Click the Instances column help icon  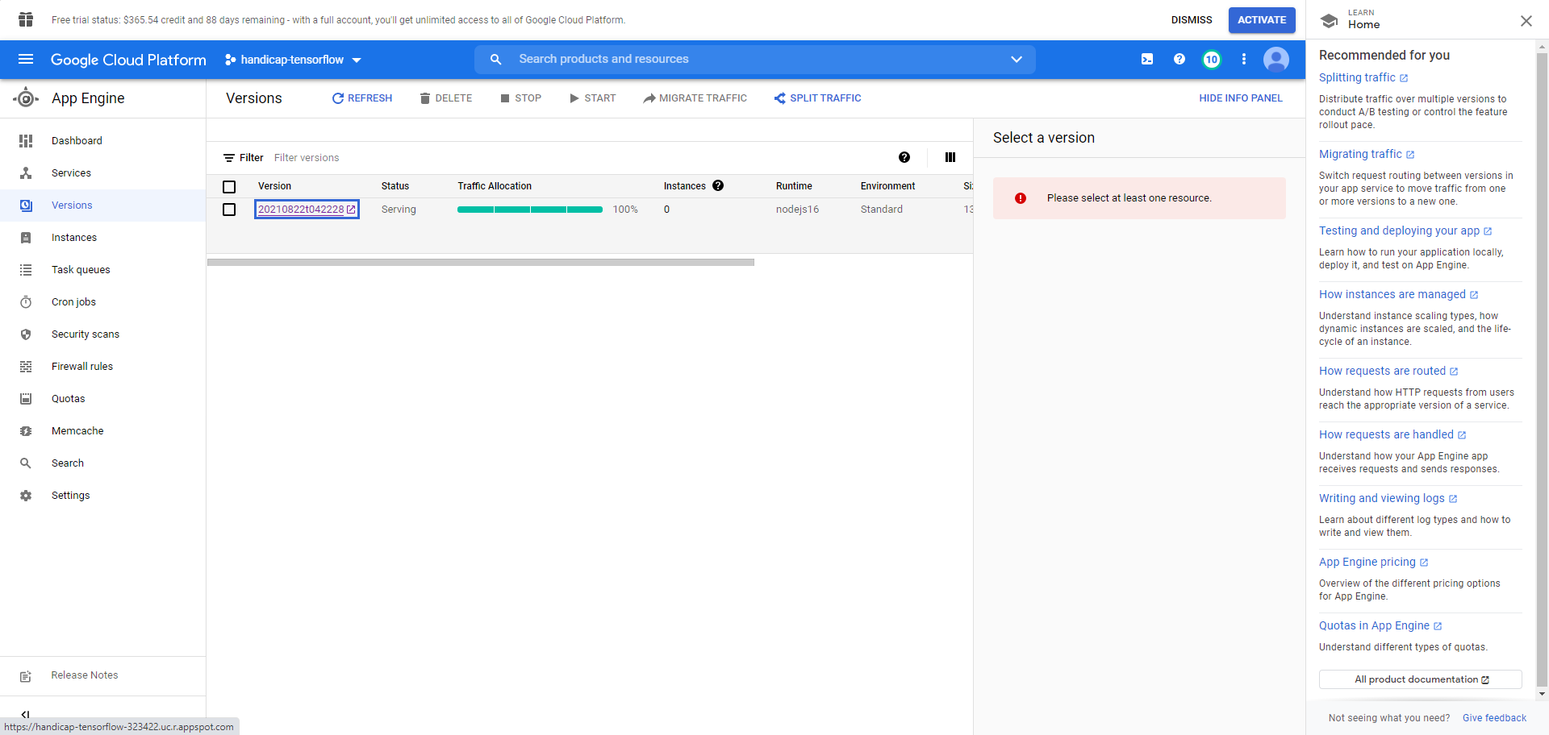(718, 185)
